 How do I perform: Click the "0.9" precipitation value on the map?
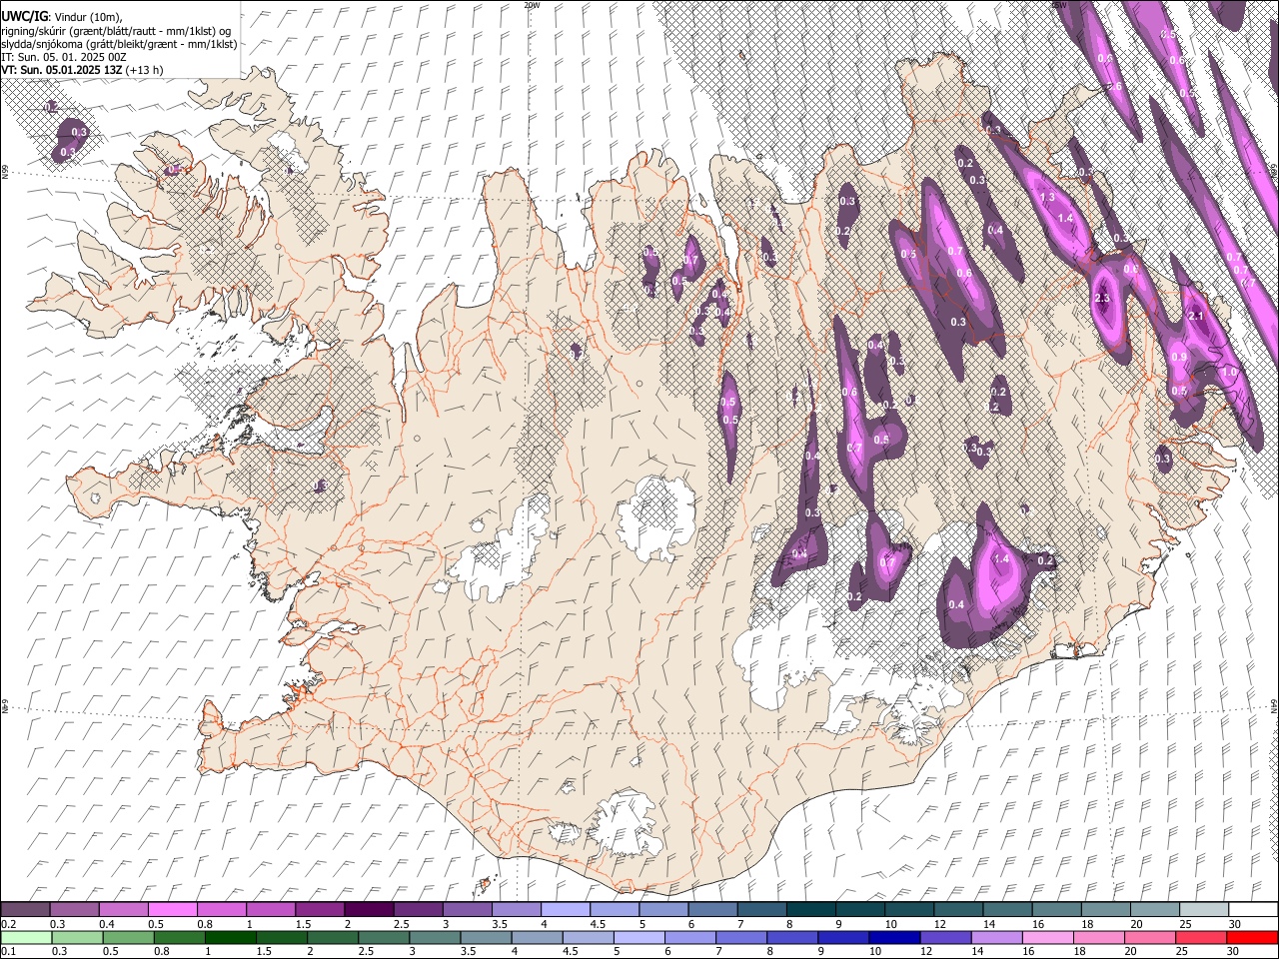point(1179,358)
